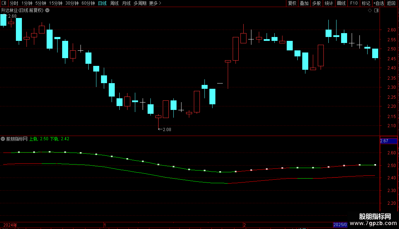Expand the 更多 periods menu
The width and height of the screenshot is (399, 229).
point(155,3)
